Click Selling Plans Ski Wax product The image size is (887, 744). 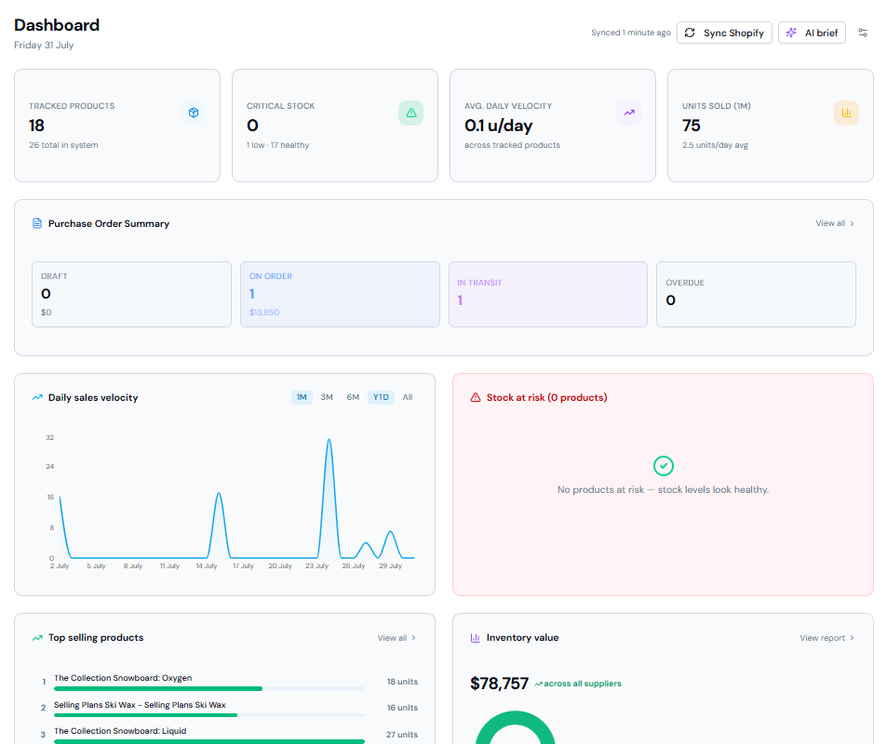pos(140,705)
